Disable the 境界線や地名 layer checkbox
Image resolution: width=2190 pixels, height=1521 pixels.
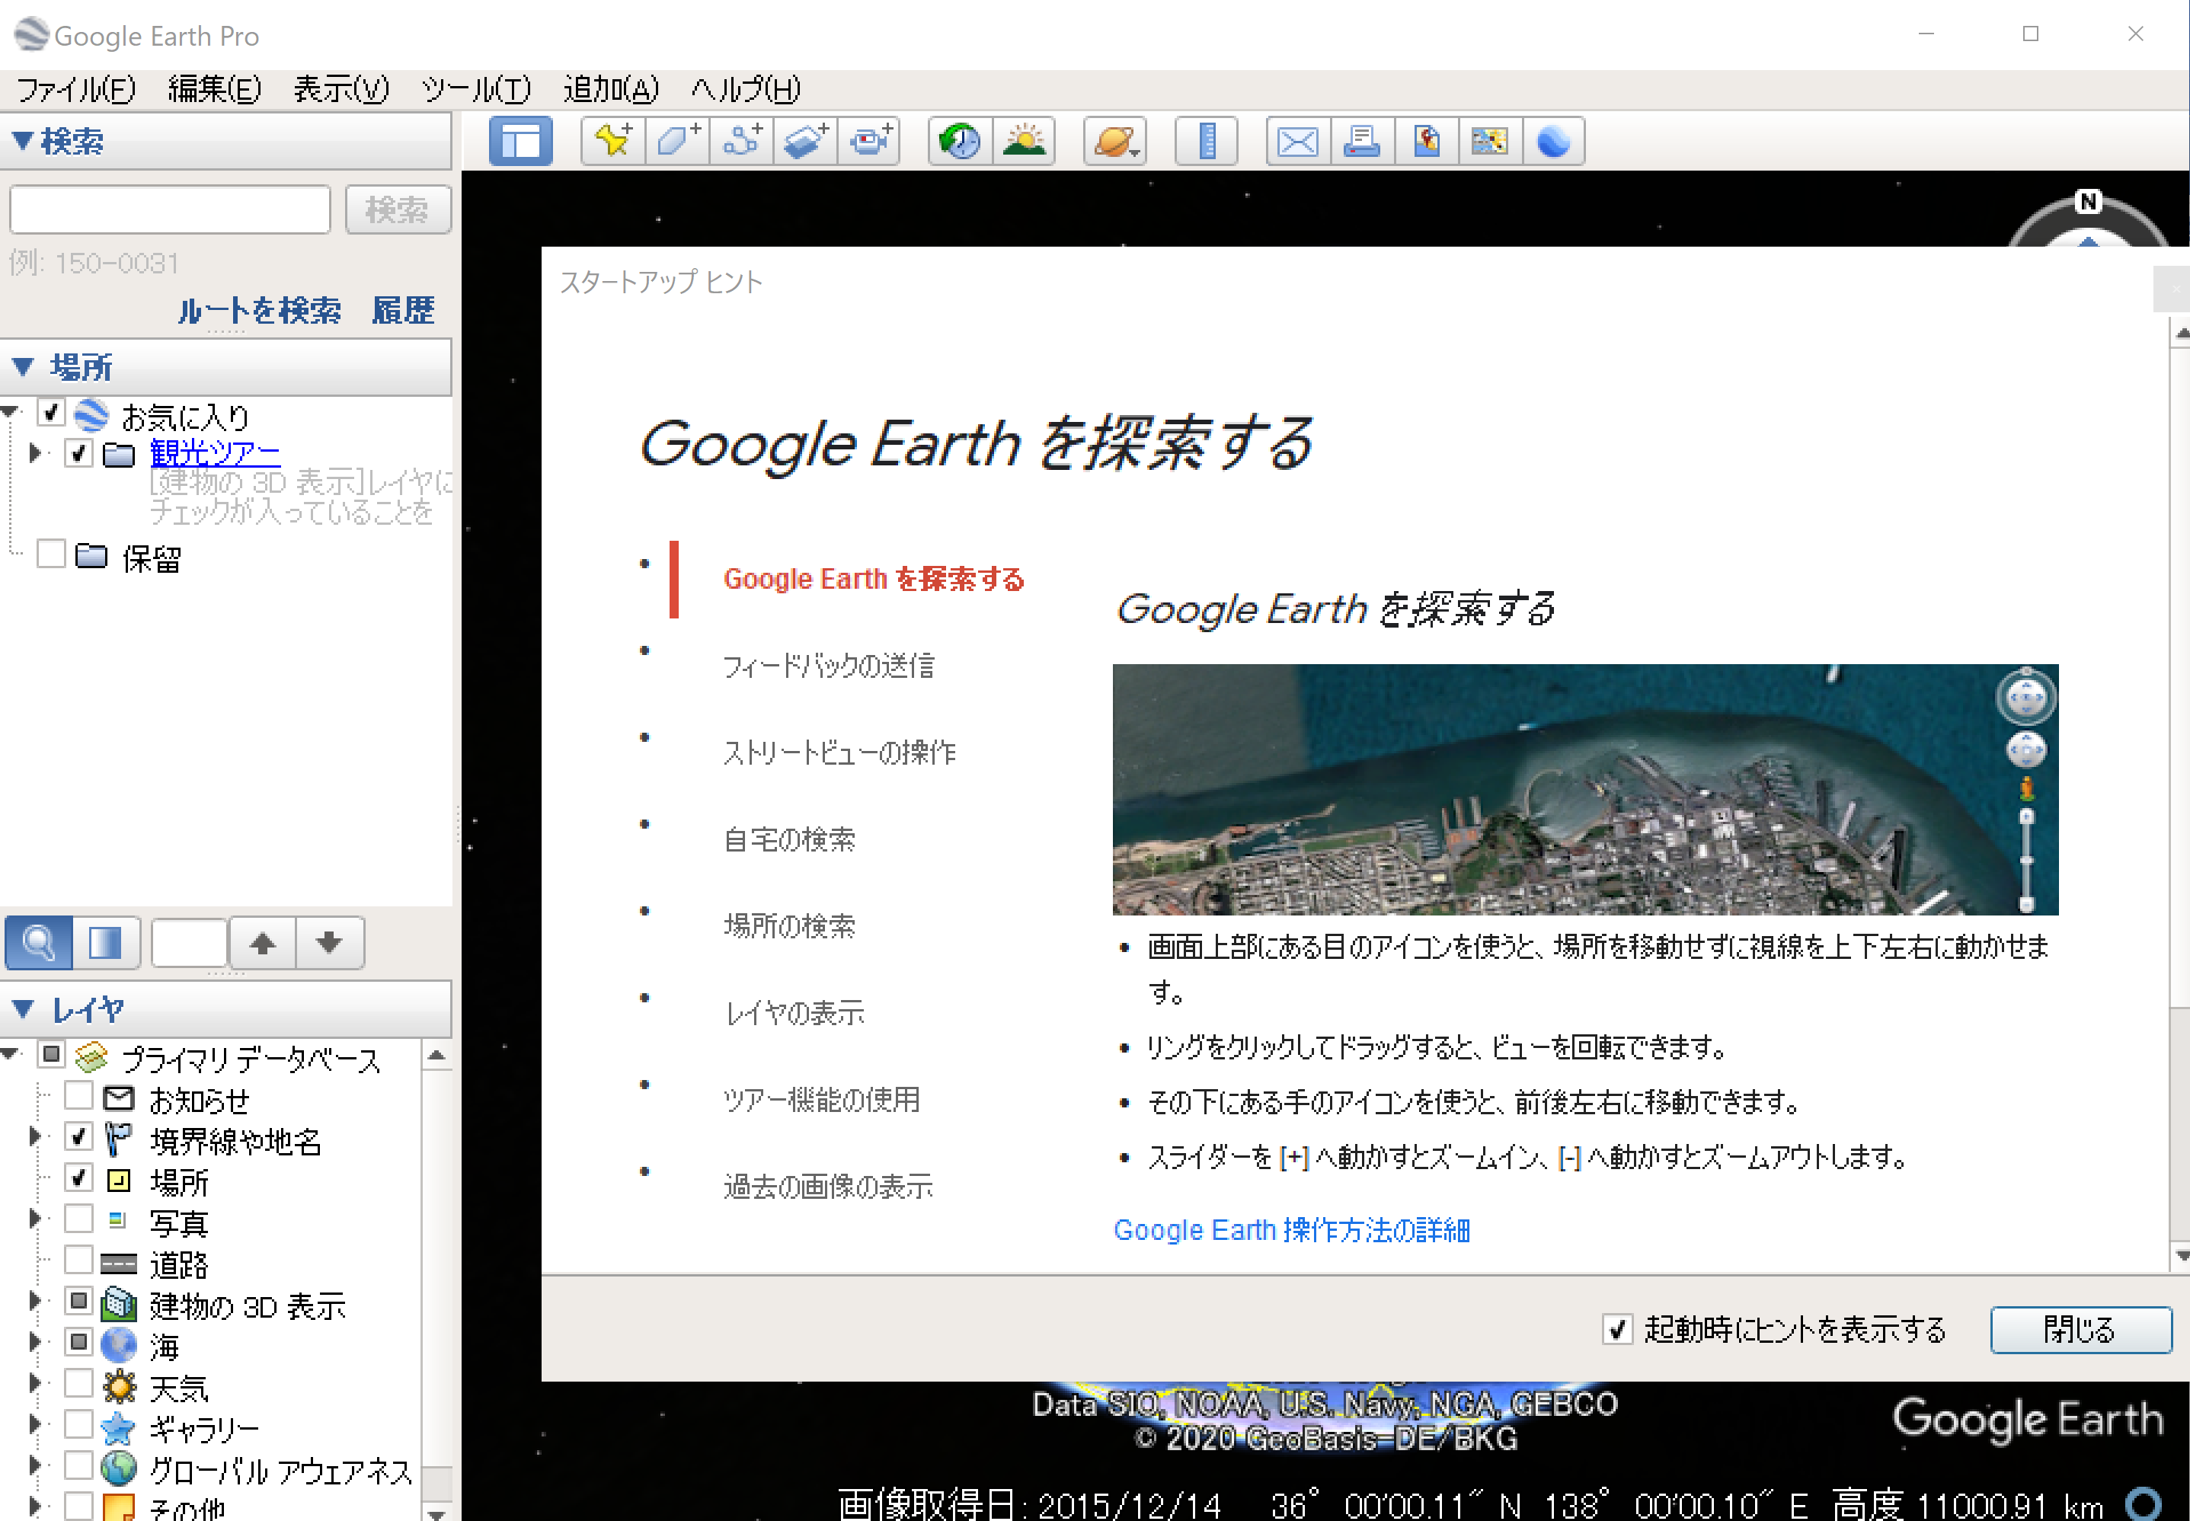(79, 1136)
